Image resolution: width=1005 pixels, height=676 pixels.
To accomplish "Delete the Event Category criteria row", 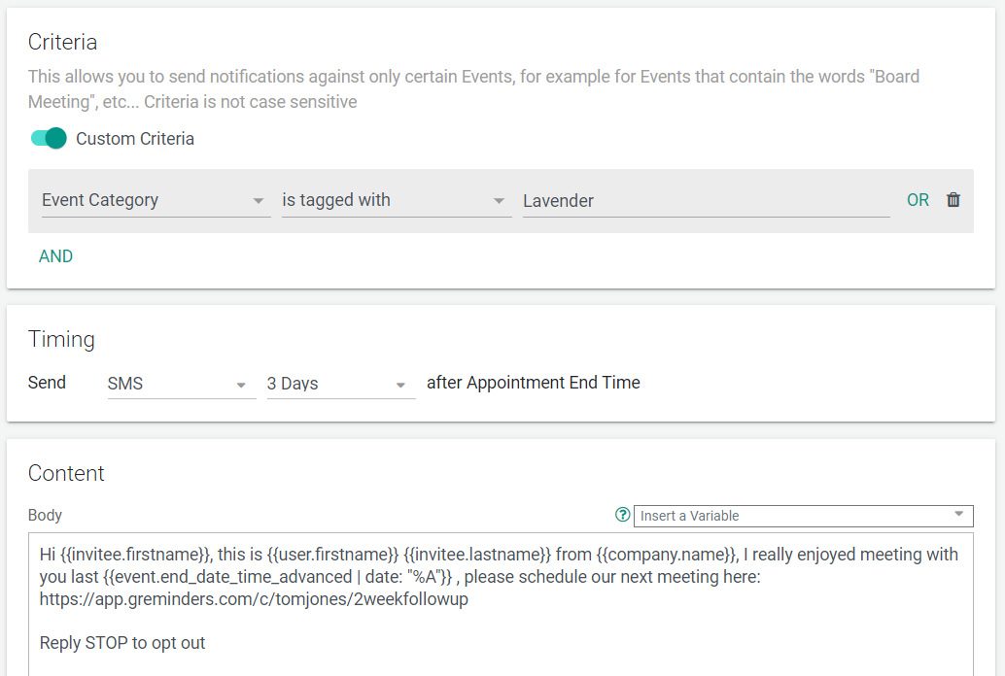I will coord(953,200).
